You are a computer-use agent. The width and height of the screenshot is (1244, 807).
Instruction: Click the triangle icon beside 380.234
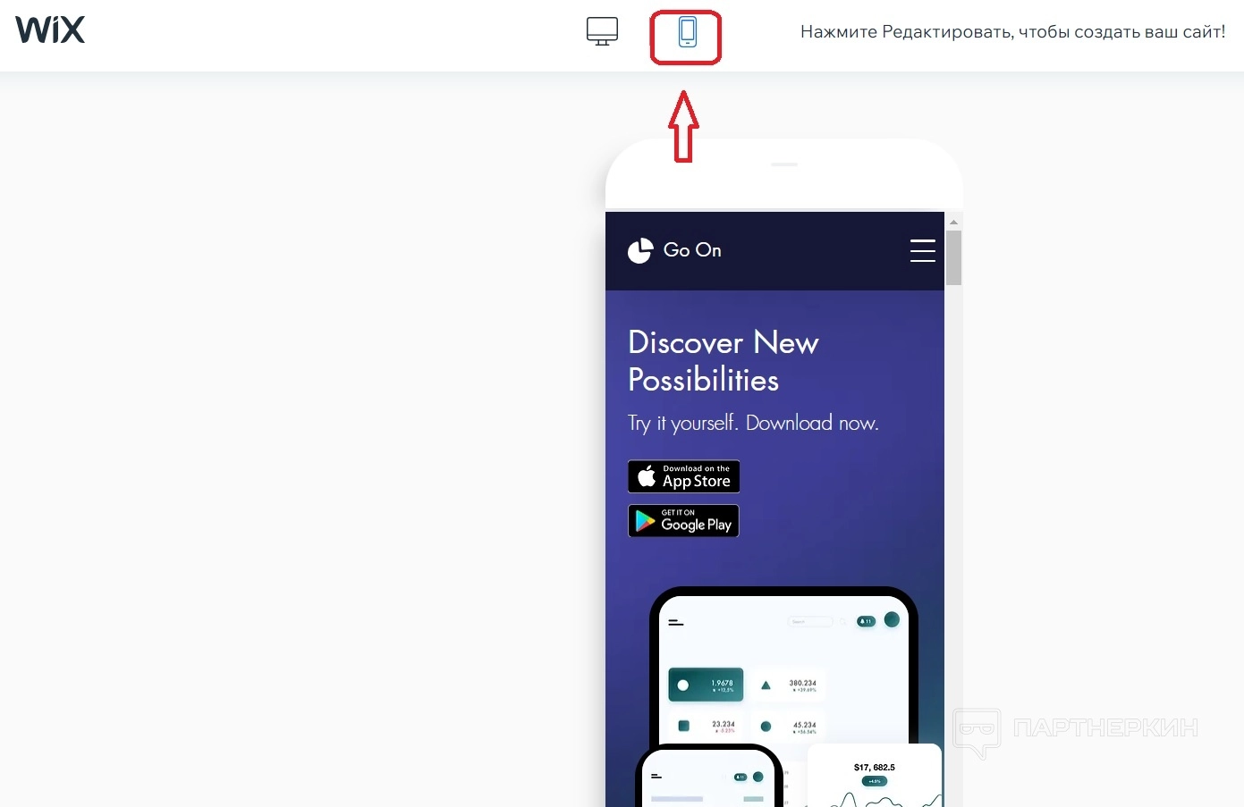click(766, 685)
